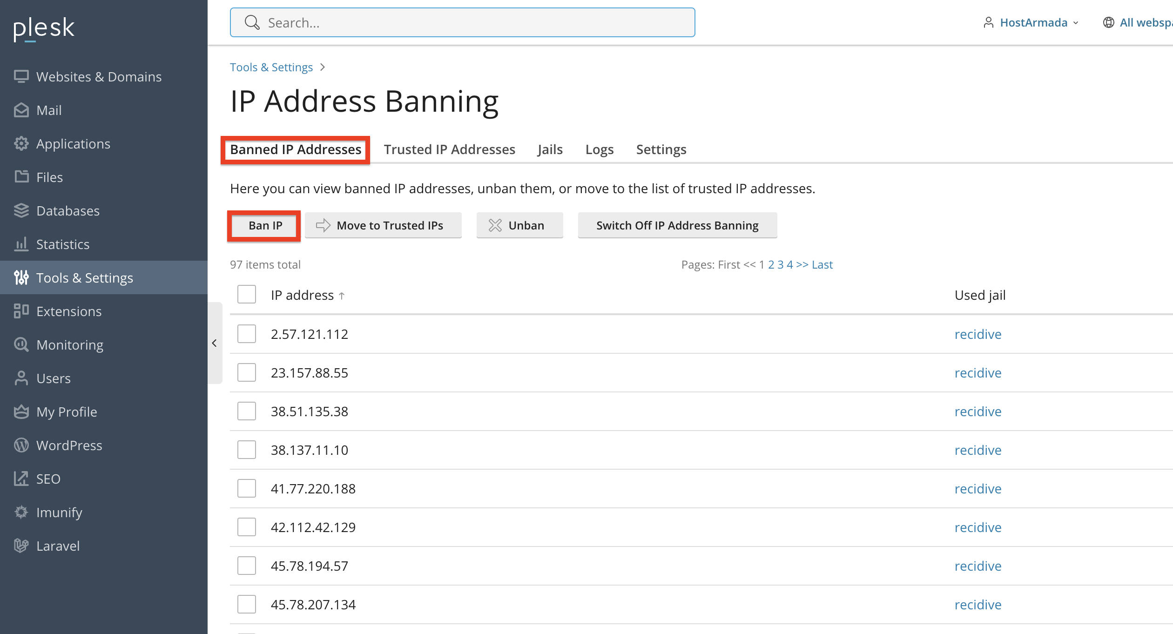
Task: Click the SEO chart icon
Action: tap(21, 479)
